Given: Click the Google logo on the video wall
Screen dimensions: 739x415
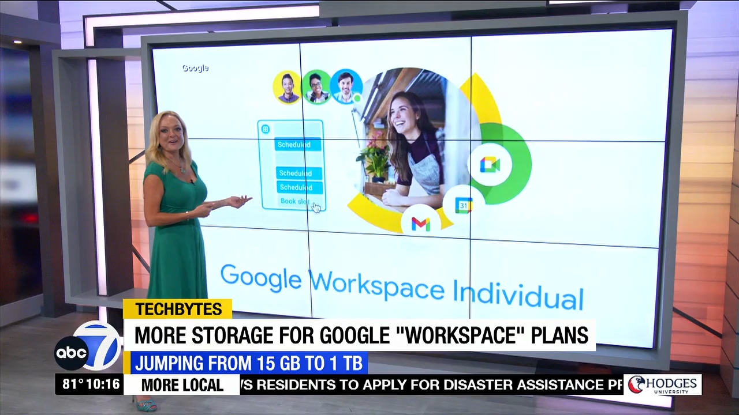Looking at the screenshot, I should tap(195, 68).
